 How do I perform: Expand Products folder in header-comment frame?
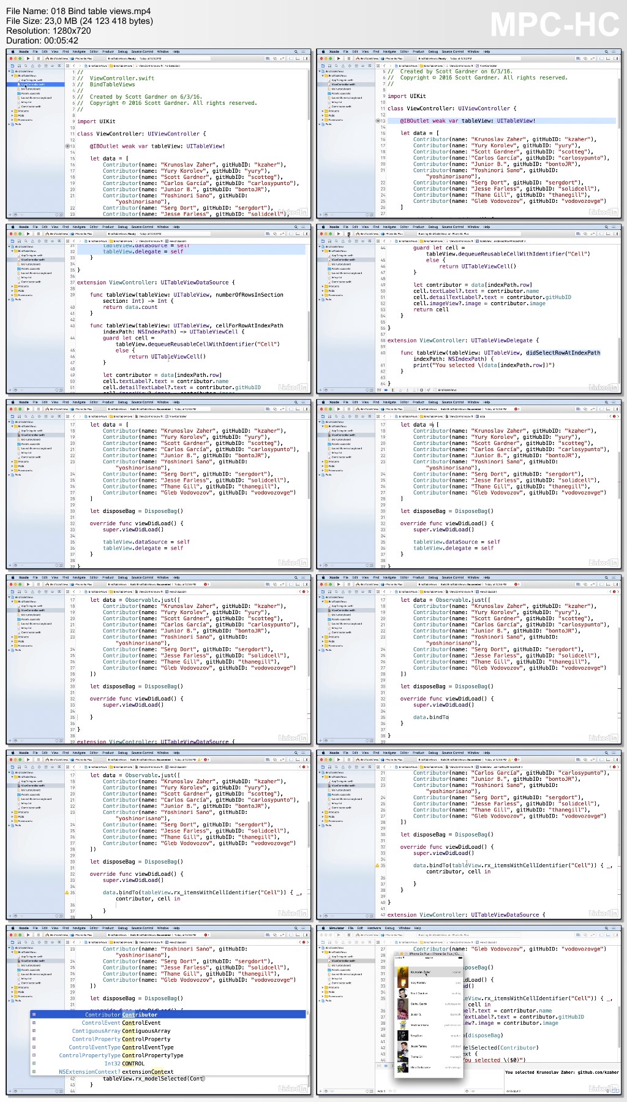point(12,111)
